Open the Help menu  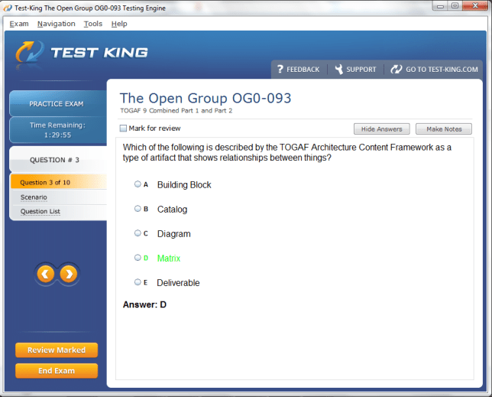119,24
